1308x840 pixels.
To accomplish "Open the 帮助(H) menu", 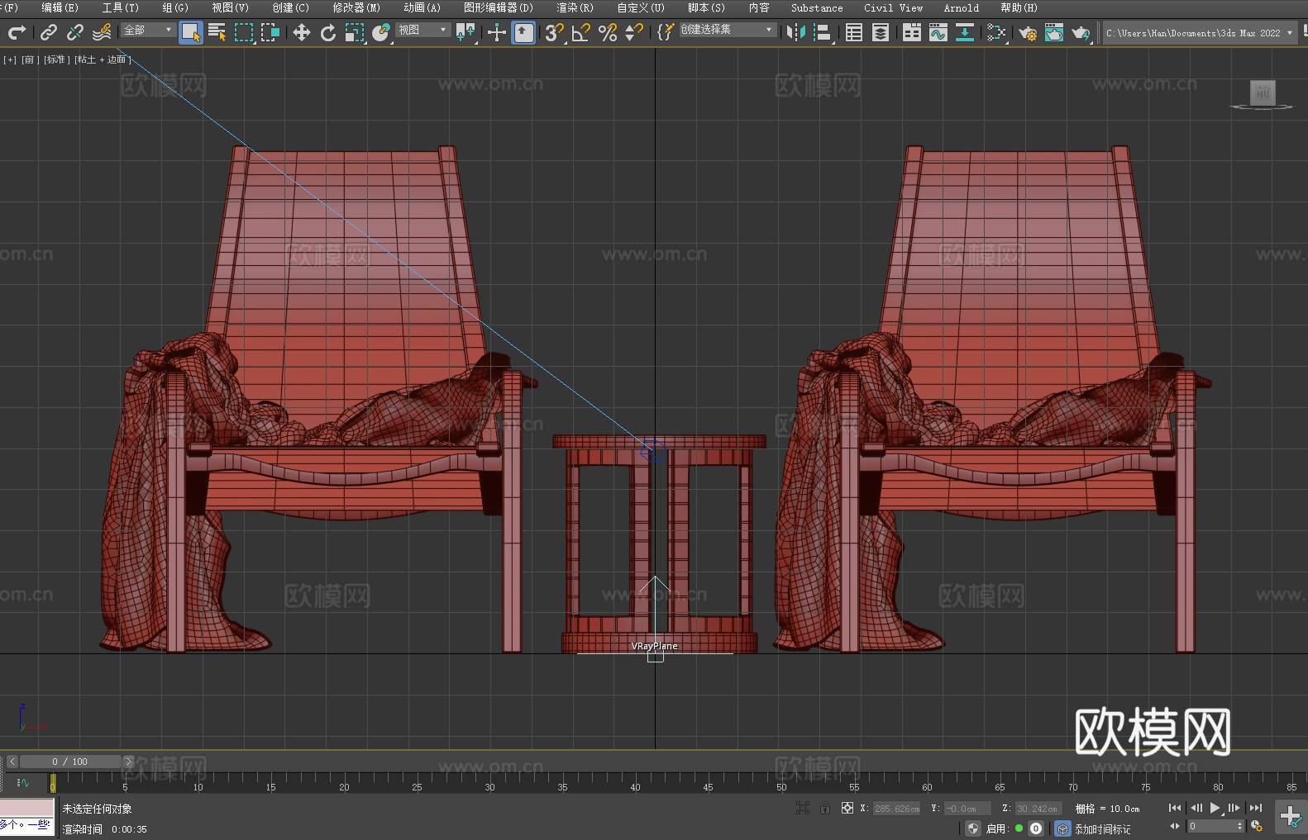I will click(x=1019, y=7).
